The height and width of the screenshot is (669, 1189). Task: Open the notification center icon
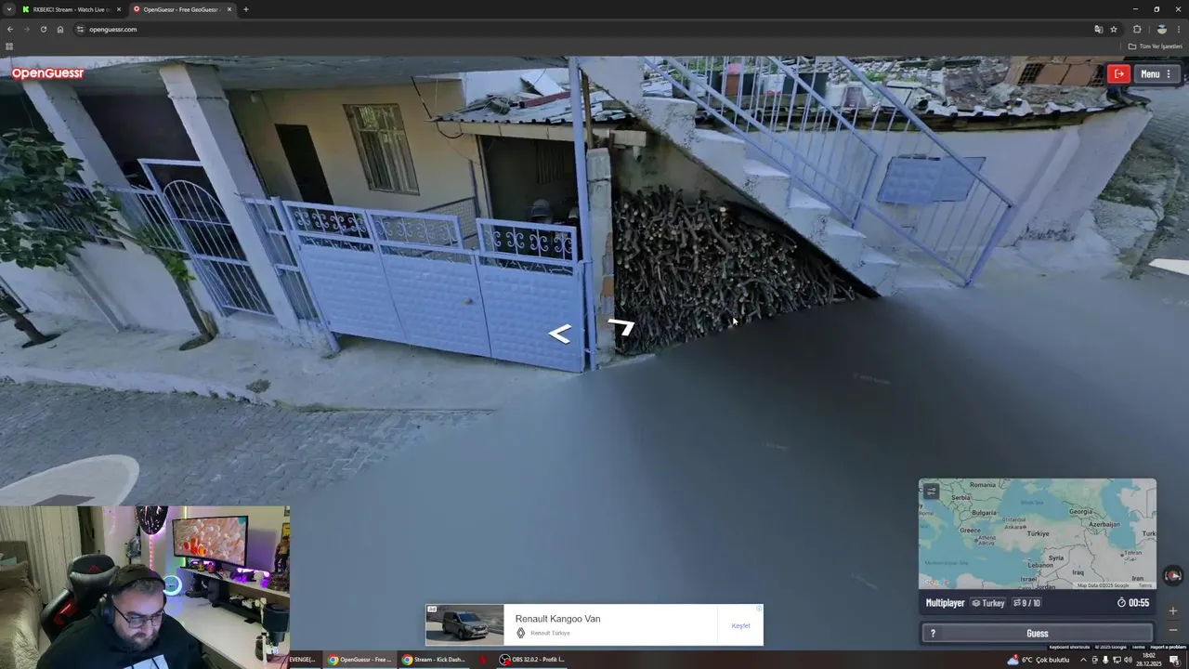pyautogui.click(x=1174, y=660)
